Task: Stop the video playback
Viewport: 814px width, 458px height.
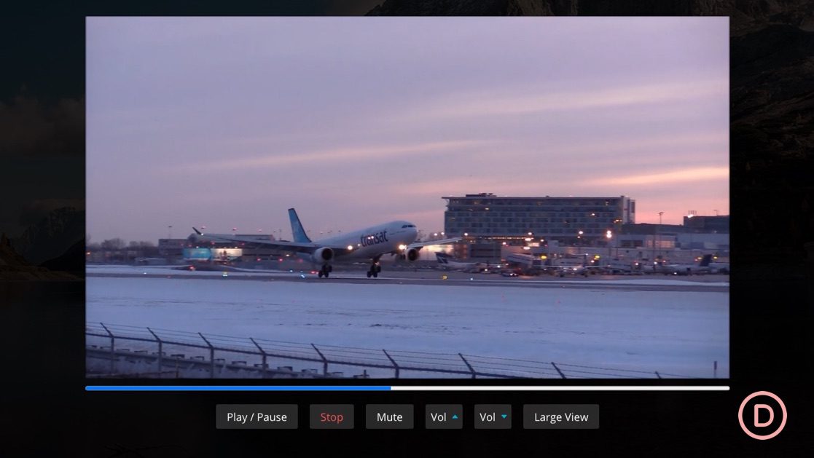Action: [x=332, y=416]
